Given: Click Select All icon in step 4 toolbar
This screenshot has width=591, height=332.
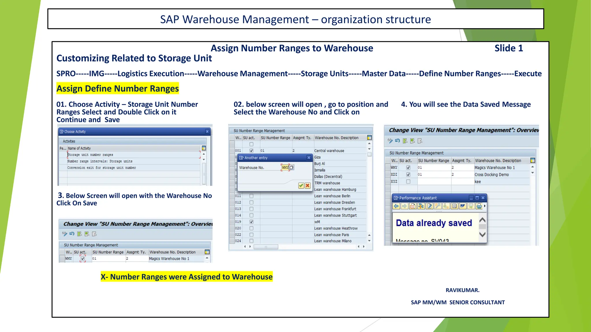Looking at the screenshot, I should (405, 141).
